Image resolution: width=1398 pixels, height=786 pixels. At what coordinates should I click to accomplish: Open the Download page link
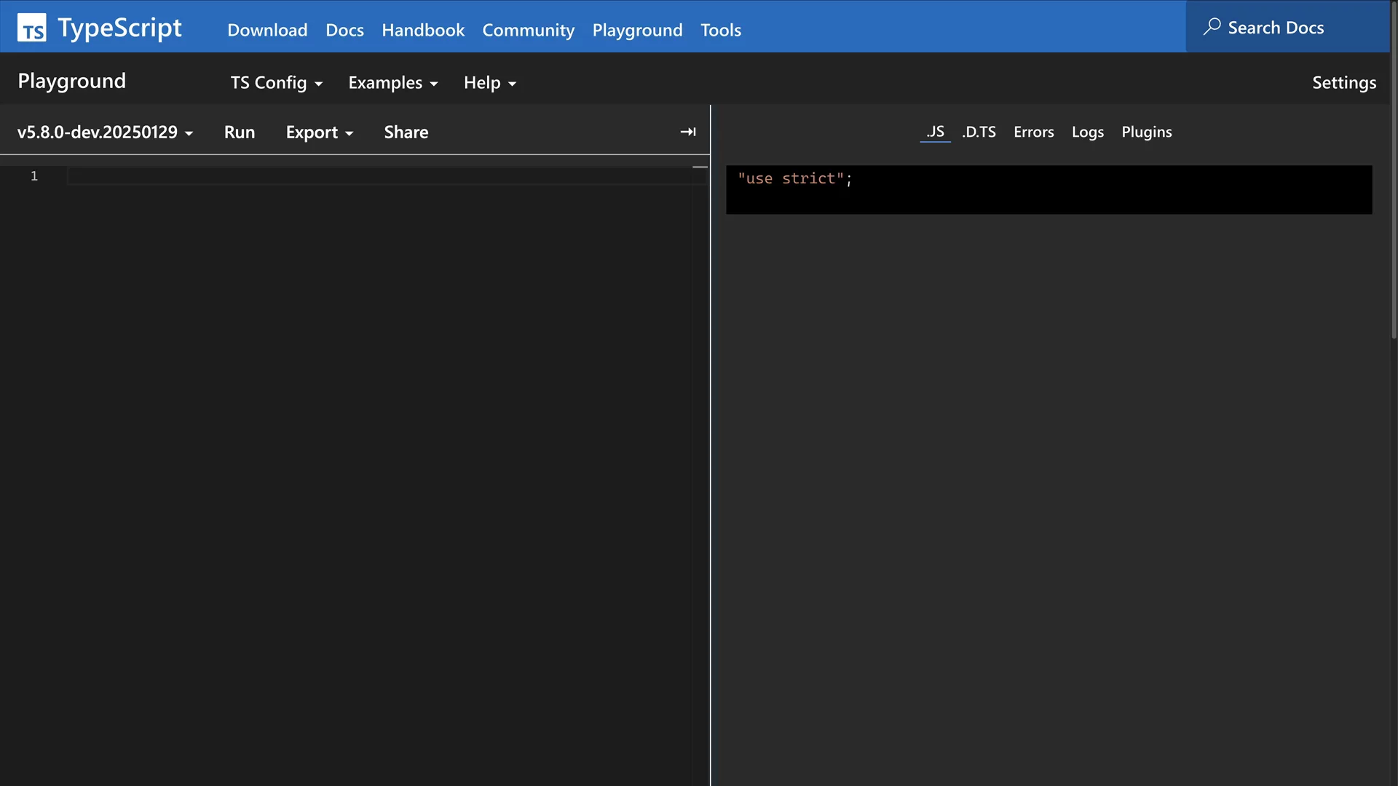click(267, 31)
